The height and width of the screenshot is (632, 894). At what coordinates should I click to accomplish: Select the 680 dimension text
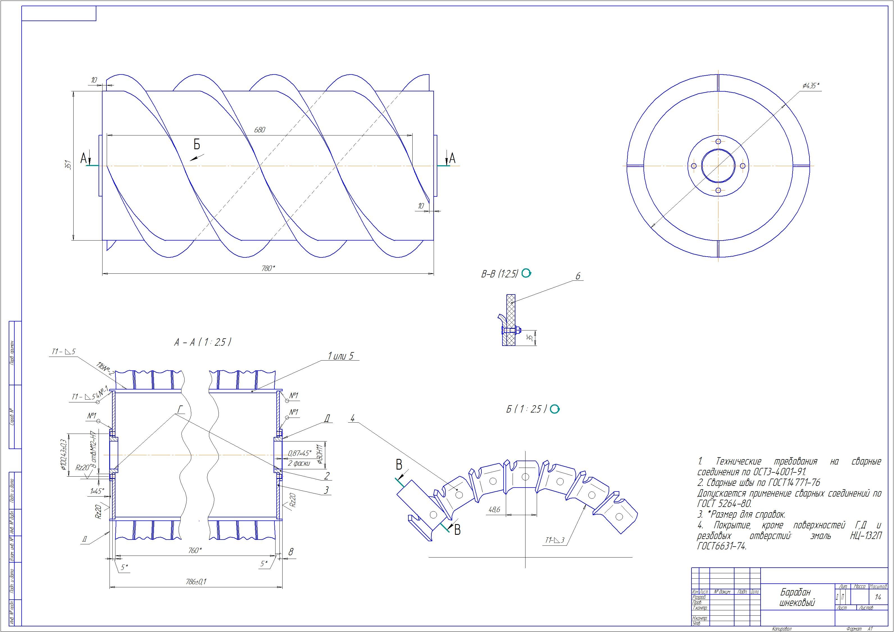259,130
